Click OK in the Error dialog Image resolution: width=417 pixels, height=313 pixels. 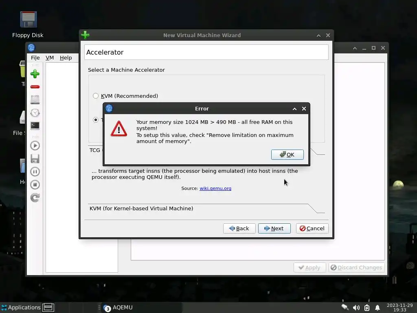287,154
